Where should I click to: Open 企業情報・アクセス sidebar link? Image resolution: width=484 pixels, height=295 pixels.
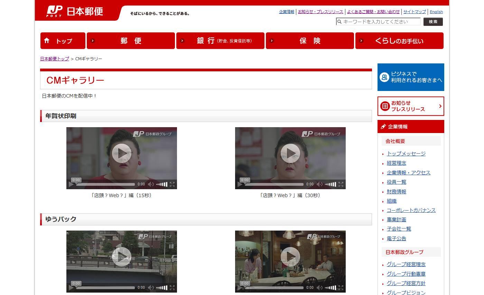coord(409,173)
